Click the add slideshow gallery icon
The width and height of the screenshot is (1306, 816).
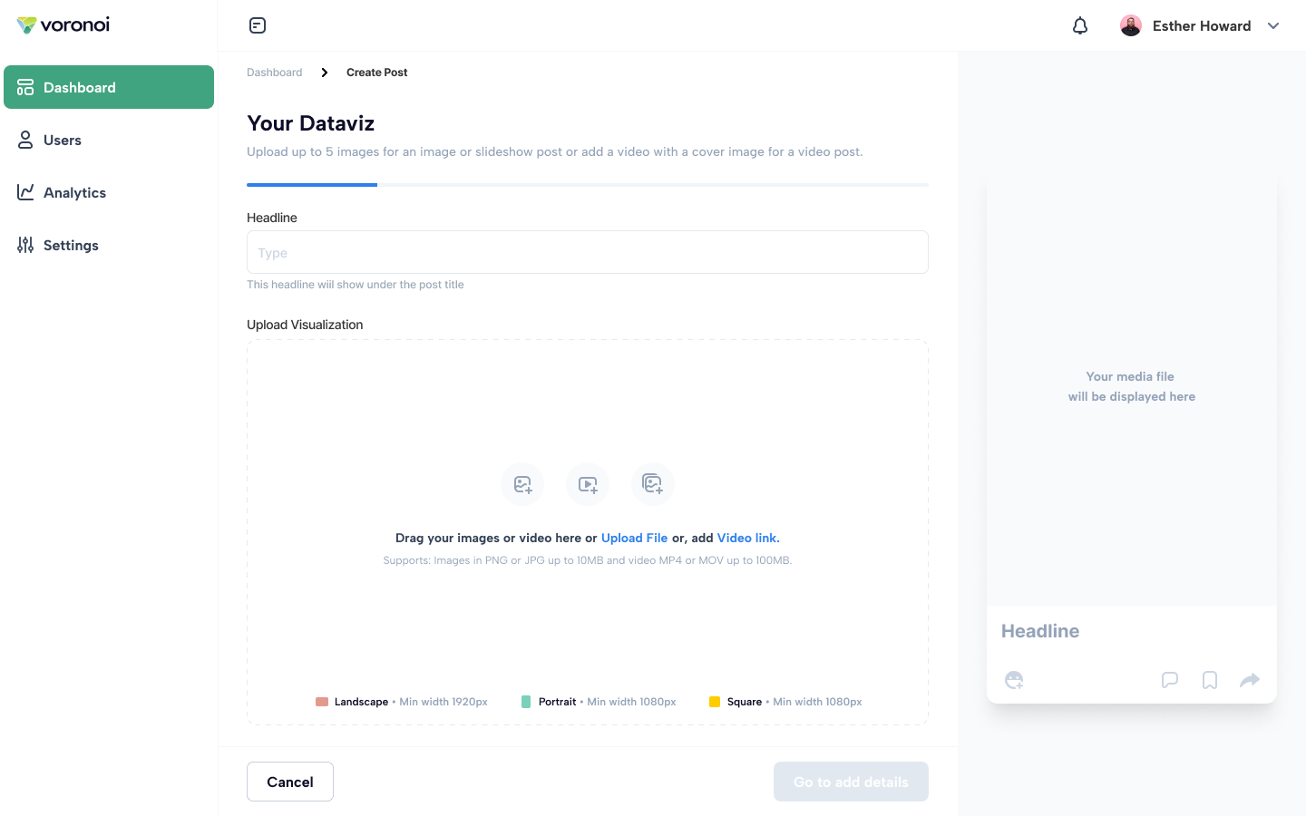point(653,484)
